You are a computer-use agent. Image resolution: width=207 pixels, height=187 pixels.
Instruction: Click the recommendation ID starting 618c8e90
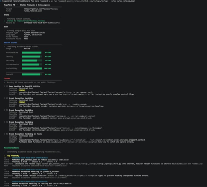[30, 158]
